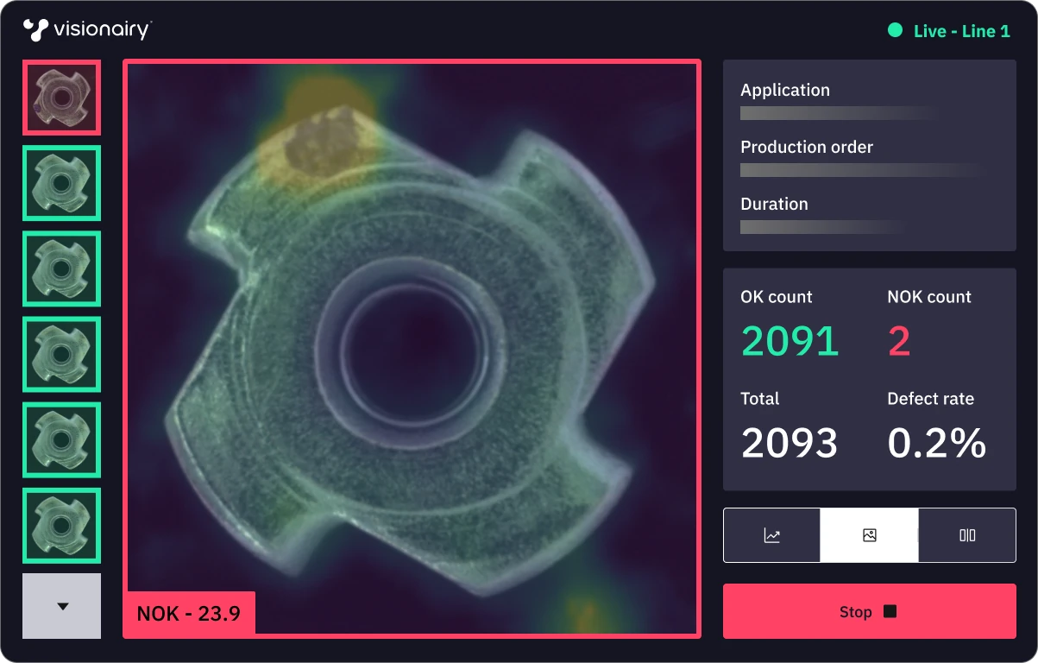Select the split compare view tab

click(x=966, y=535)
